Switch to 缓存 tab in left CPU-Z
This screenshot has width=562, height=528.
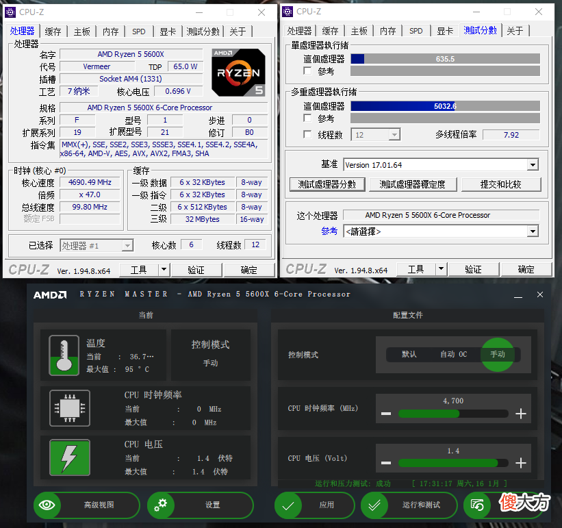point(53,32)
